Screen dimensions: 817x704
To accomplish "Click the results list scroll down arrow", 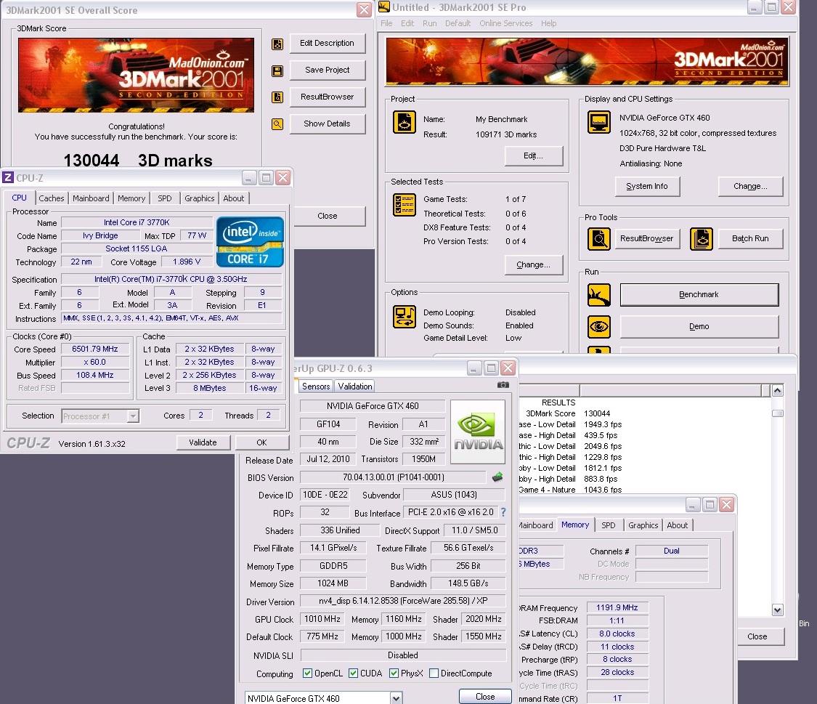I will 777,610.
